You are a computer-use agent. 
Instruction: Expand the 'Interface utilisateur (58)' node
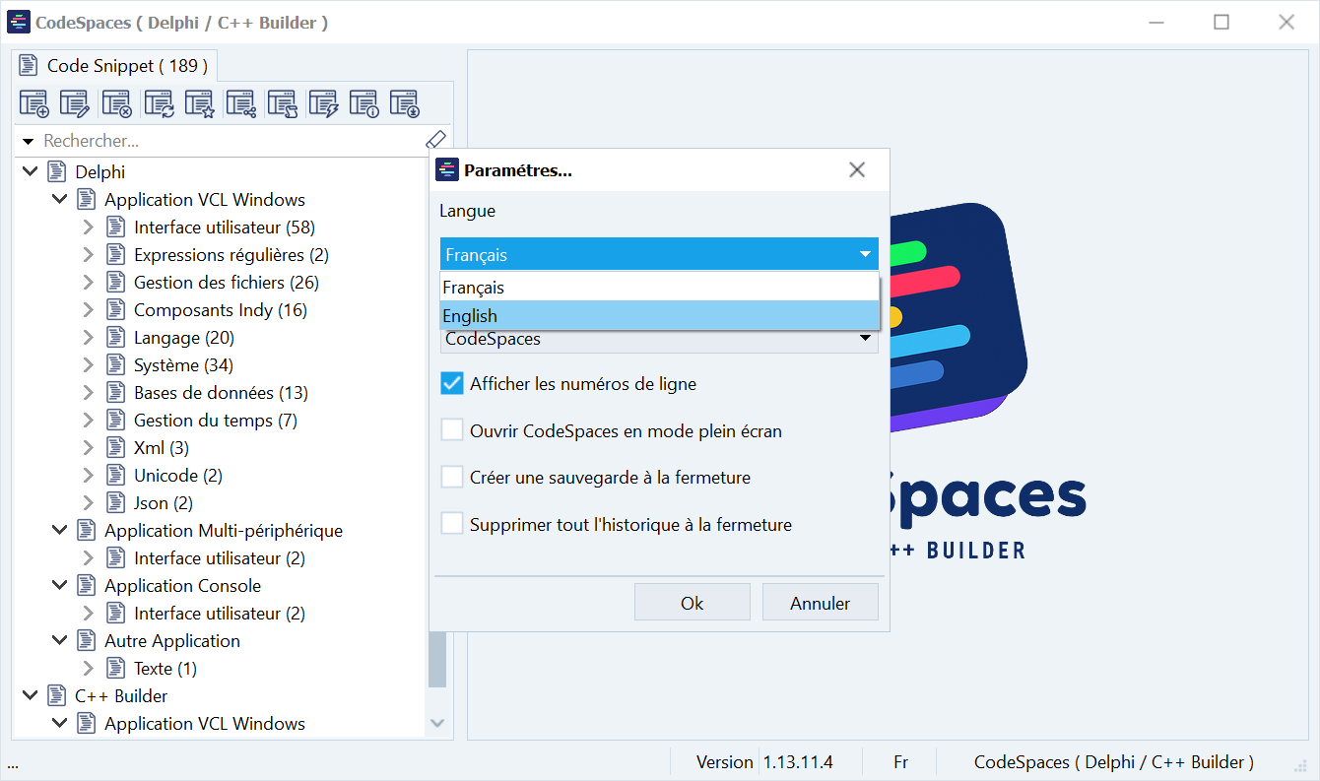click(88, 228)
